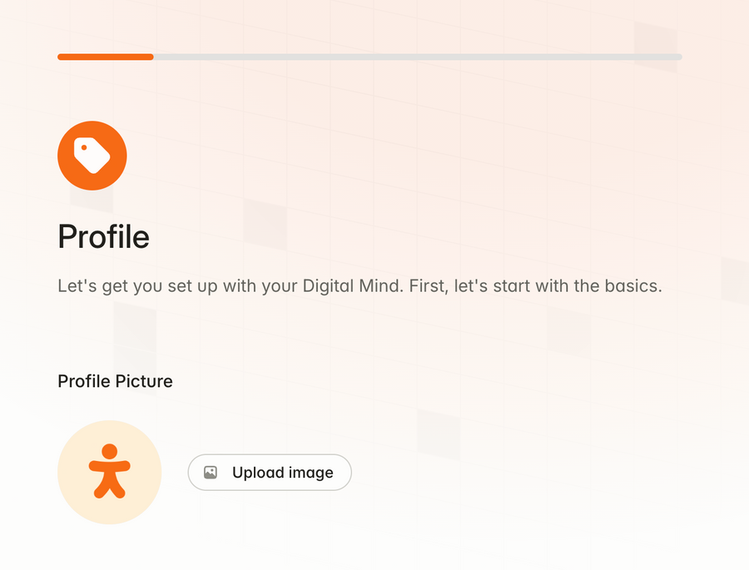Image resolution: width=749 pixels, height=570 pixels.
Task: Click the gray unfilled progress bar section
Action: 416,57
